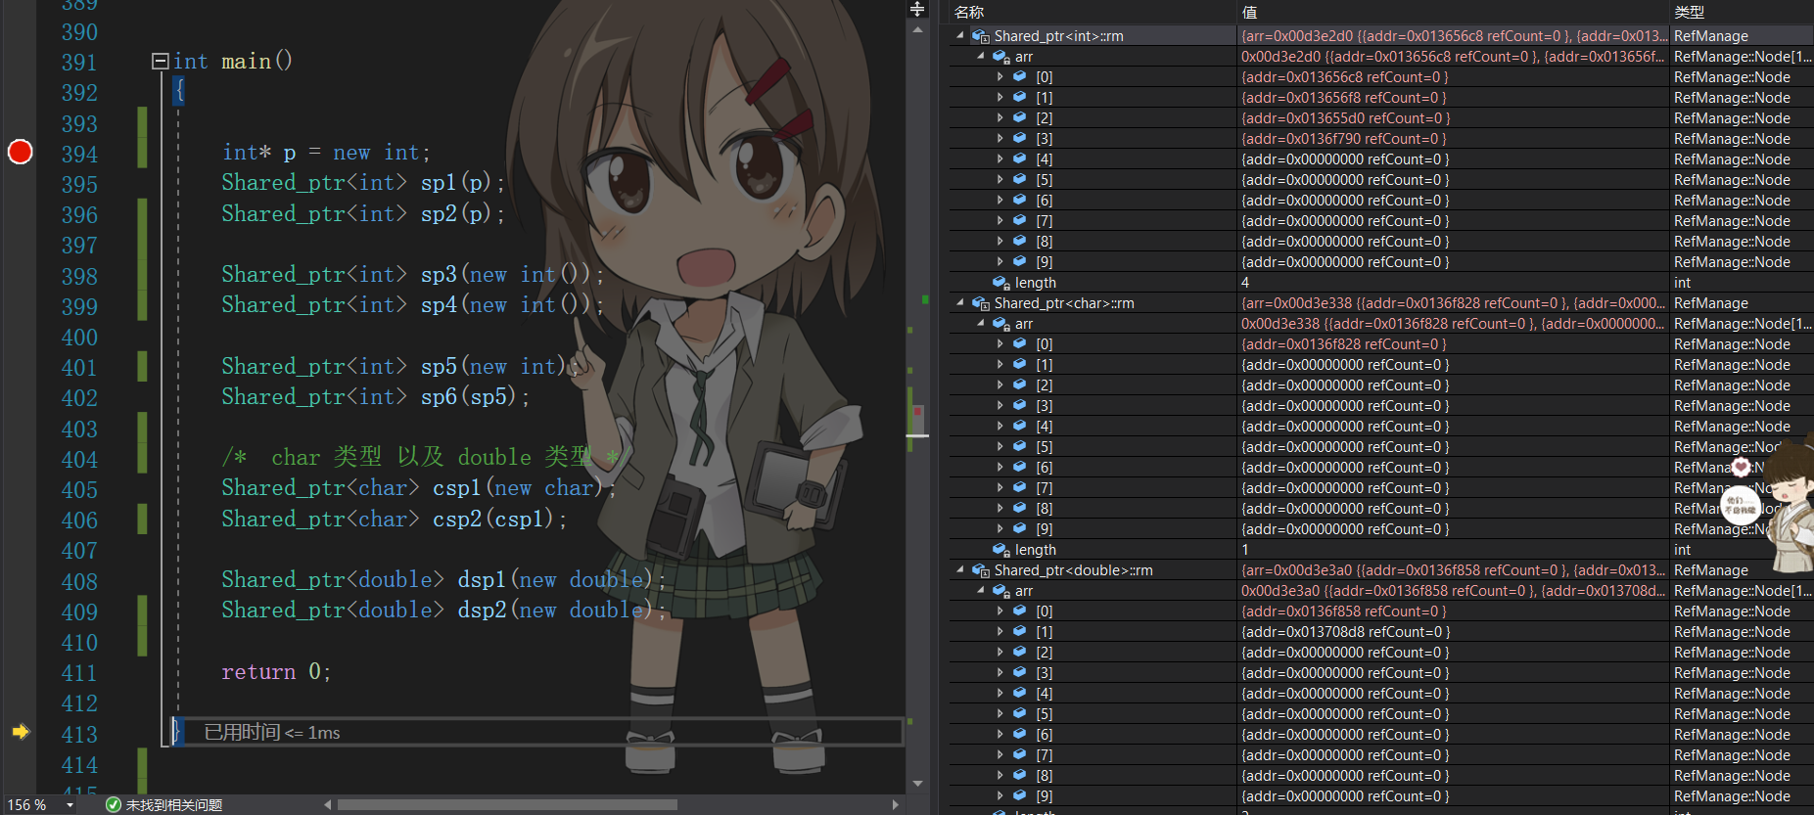Click the horizontal scrollbar right arrow
1814x815 pixels.
[x=895, y=805]
